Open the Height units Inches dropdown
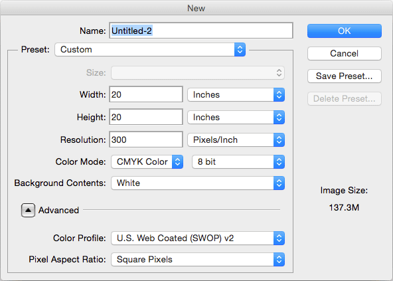 click(236, 117)
